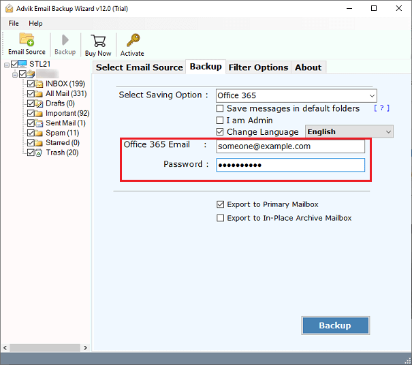Viewport: 412px width, 365px height.
Task: Click the Advik app logo in title bar
Action: (10, 8)
